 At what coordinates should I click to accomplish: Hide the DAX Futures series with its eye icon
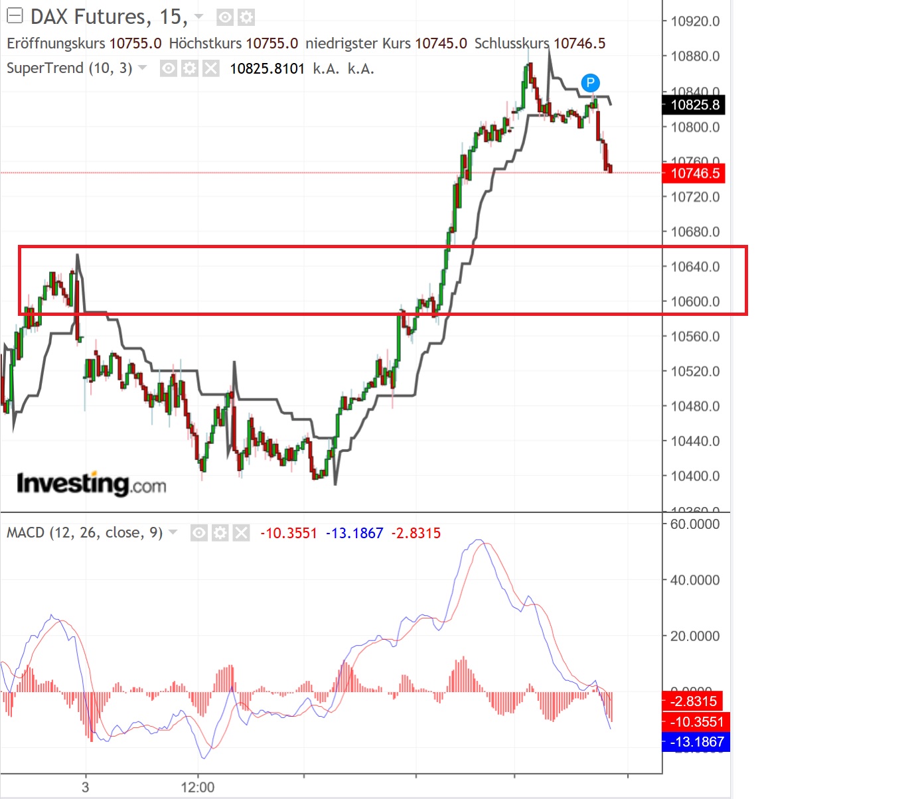click(x=224, y=17)
